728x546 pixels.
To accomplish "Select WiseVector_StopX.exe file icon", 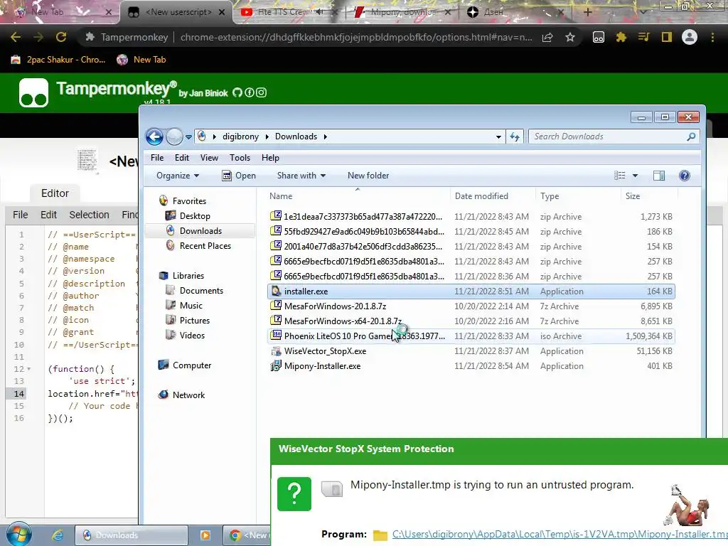I will click(x=277, y=351).
